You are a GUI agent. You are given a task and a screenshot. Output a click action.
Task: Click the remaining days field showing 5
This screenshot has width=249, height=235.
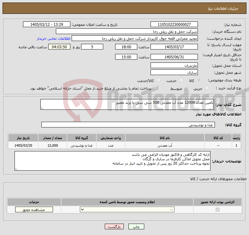coord(92,47)
